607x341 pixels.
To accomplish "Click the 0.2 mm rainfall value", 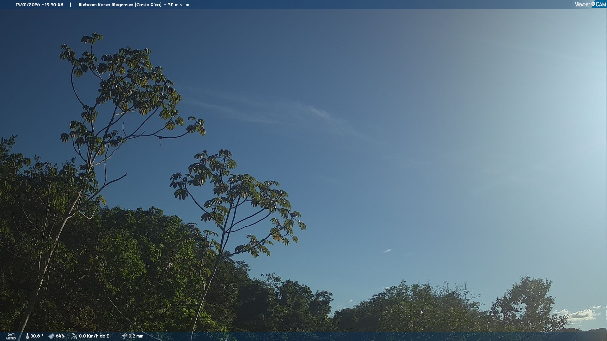I will point(136,336).
